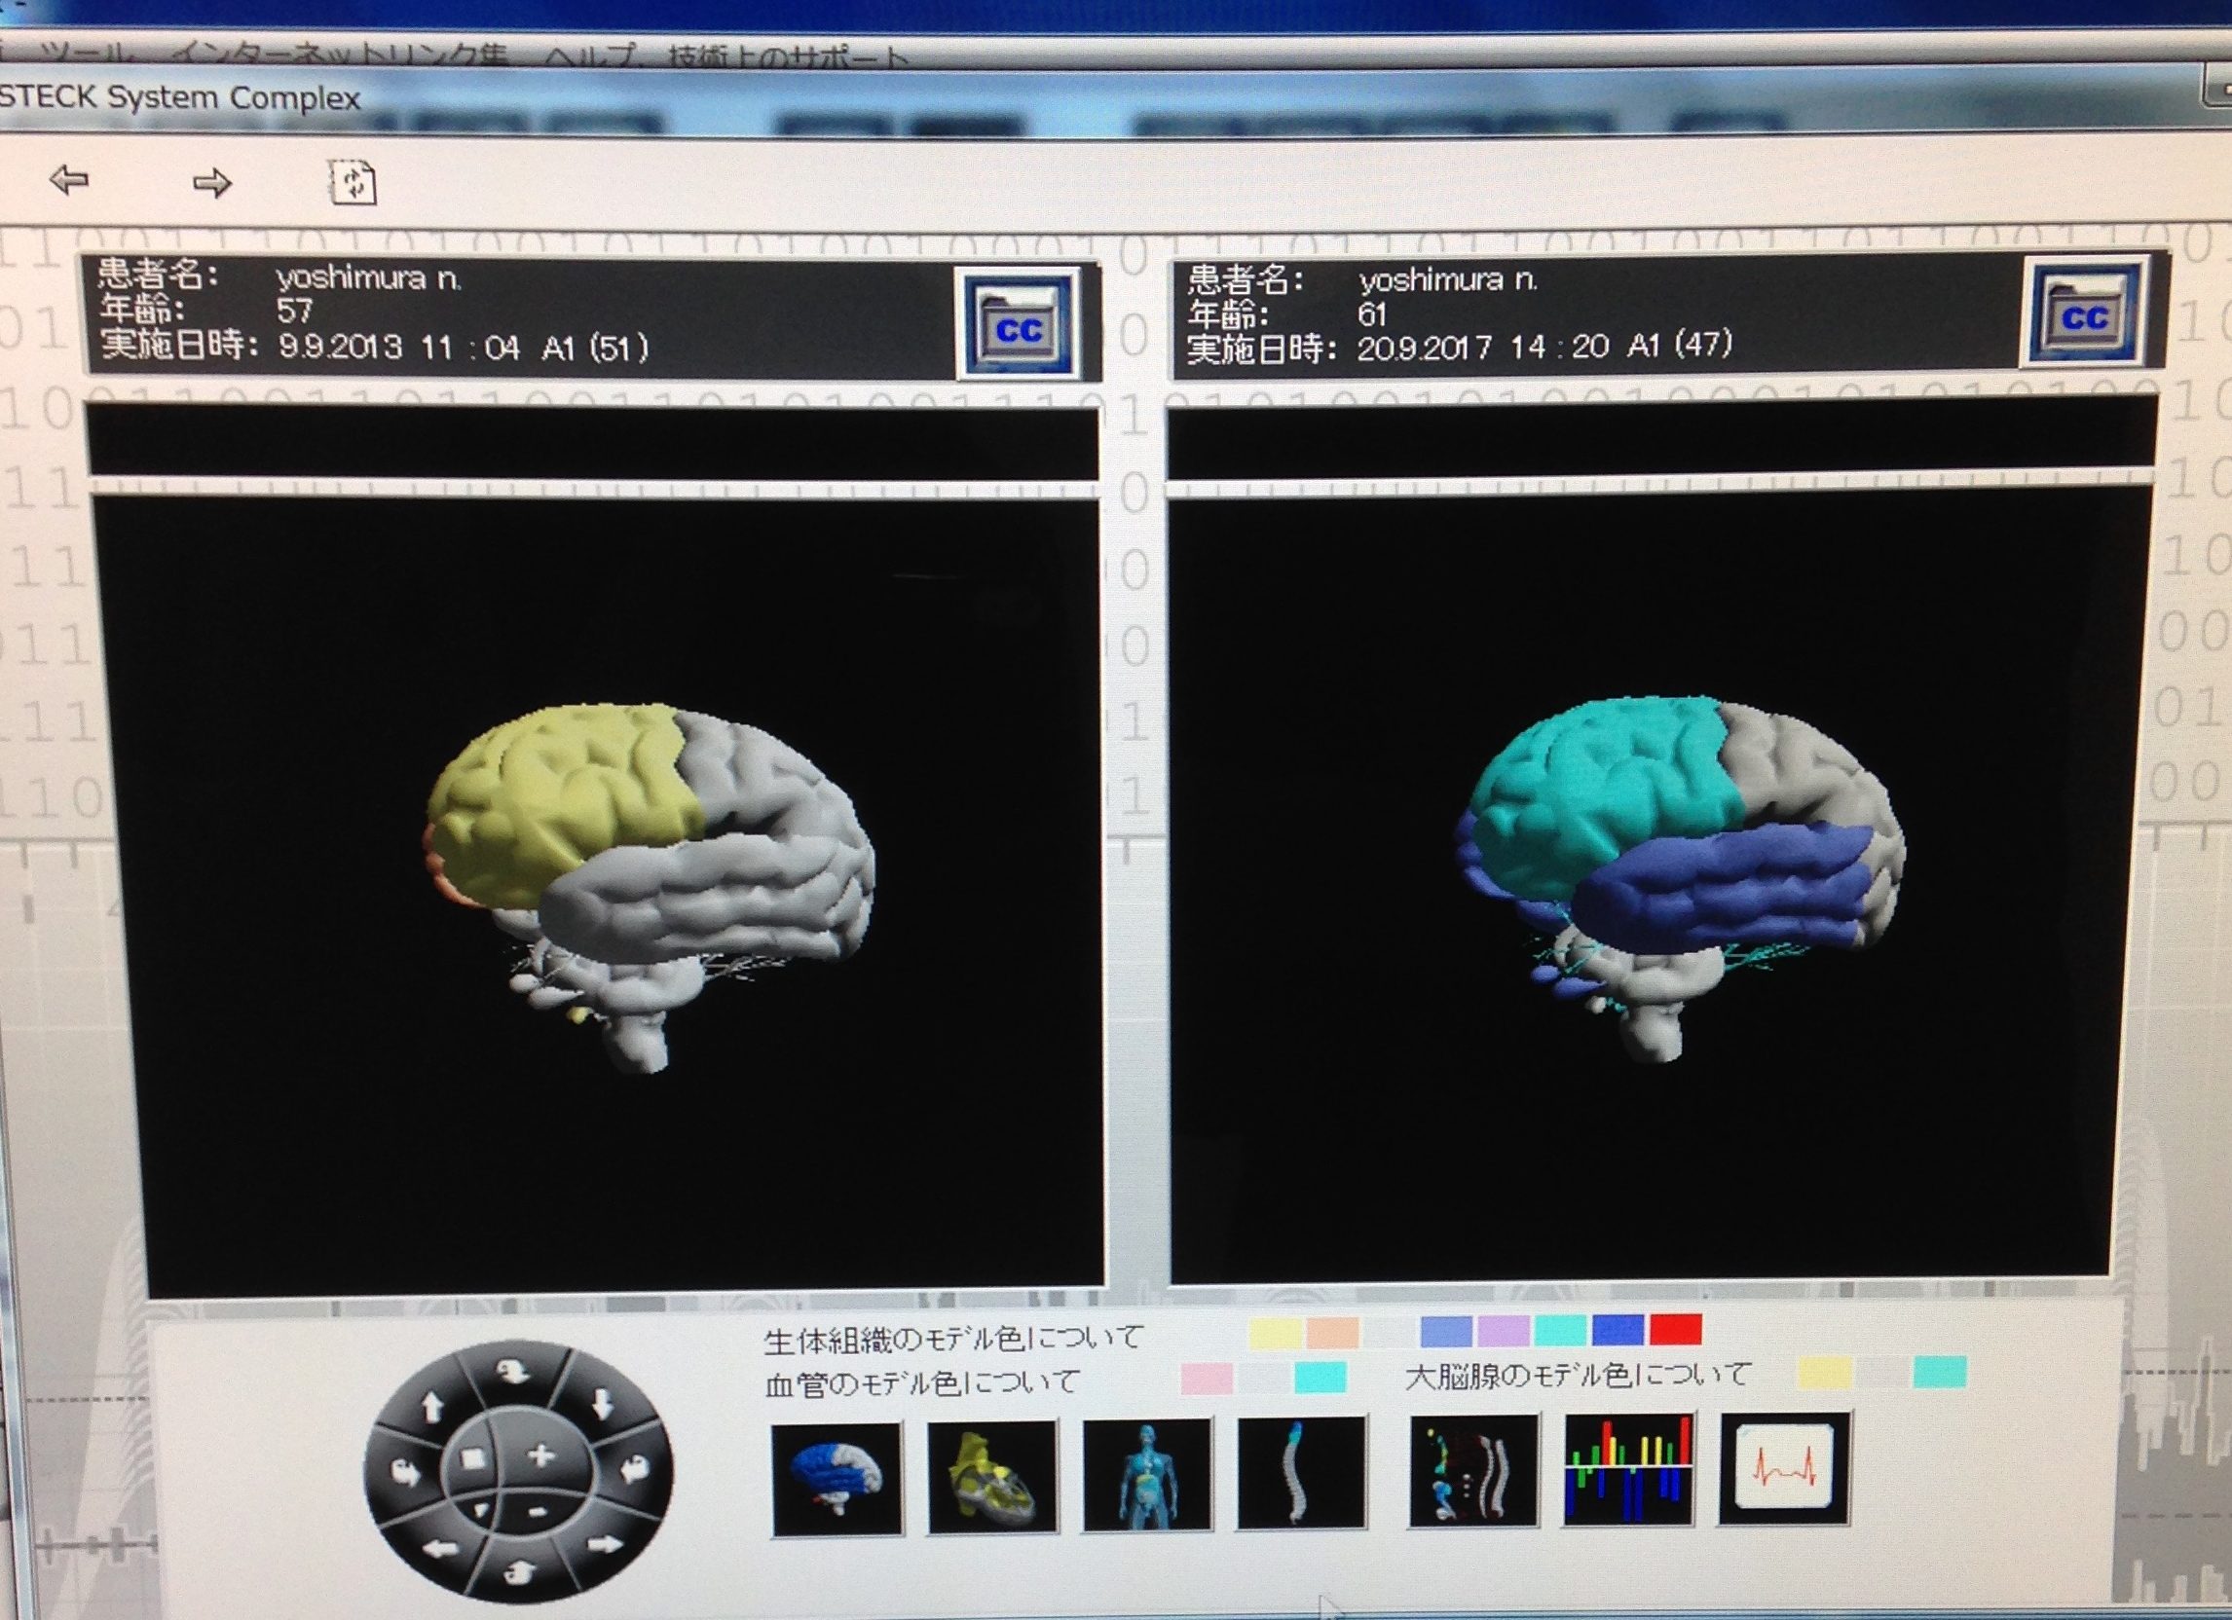
Task: Pick the red swatch in tissue color row
Action: pos(1676,1329)
